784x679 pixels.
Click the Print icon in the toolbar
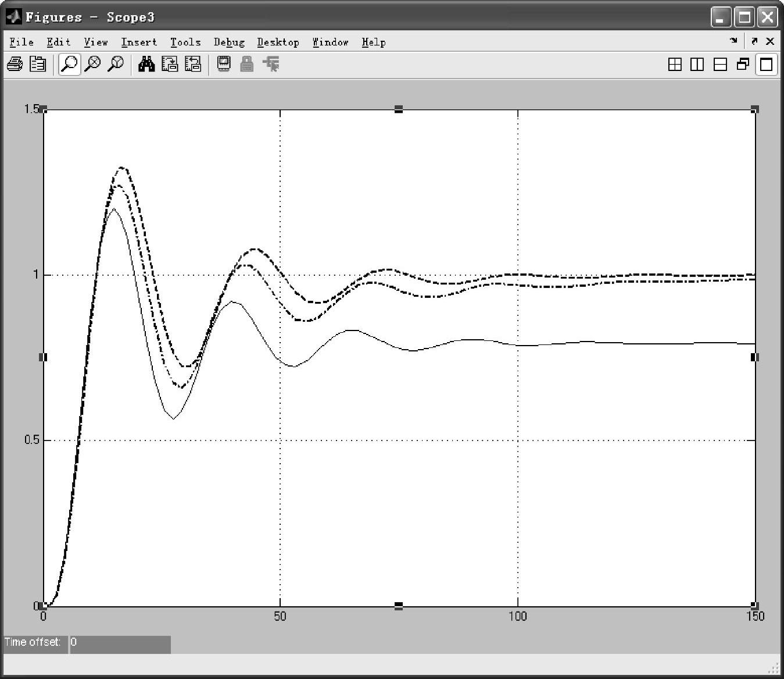15,64
